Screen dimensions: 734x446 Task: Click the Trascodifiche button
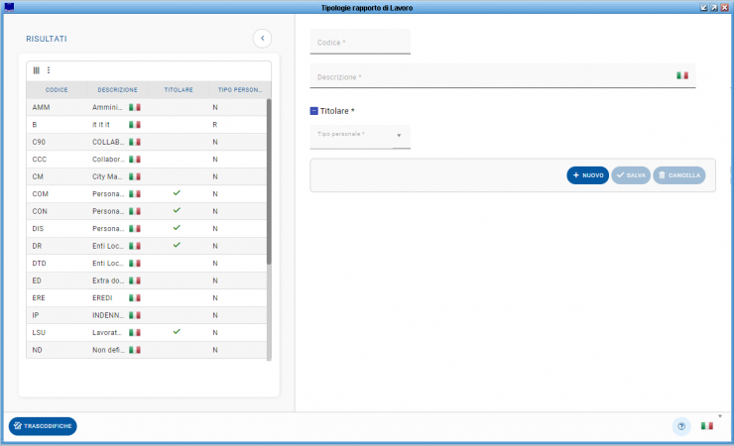coord(43,426)
